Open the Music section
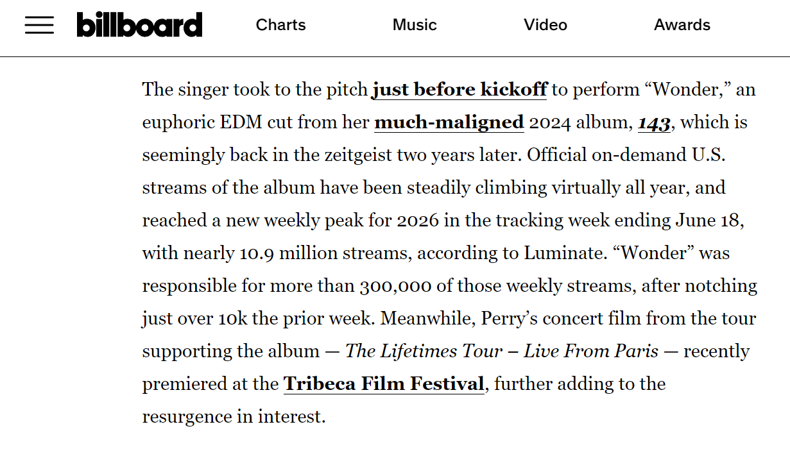The image size is (790, 456). coord(415,25)
